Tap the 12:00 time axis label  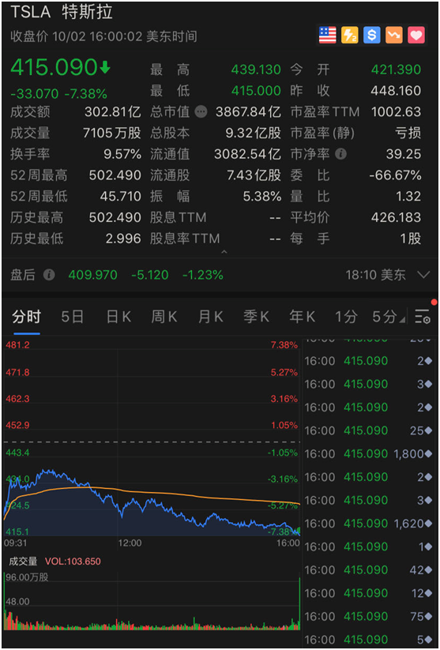click(131, 543)
